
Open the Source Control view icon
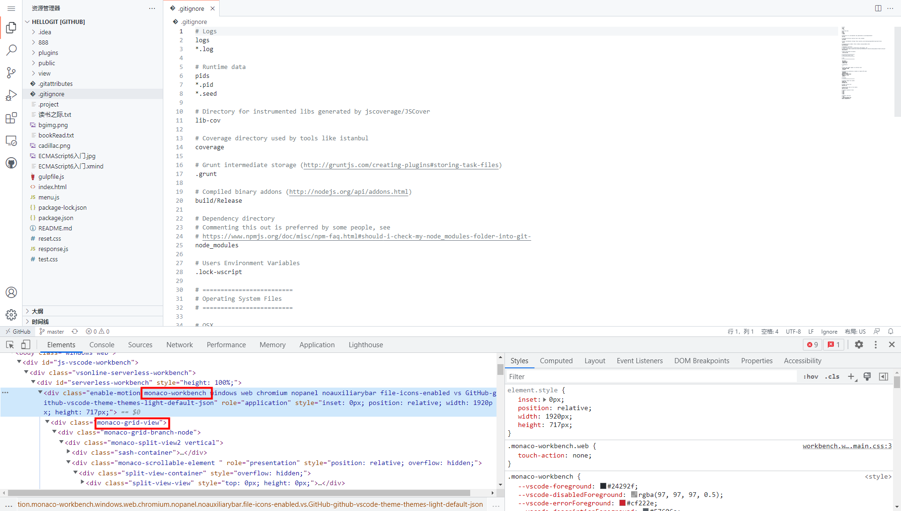click(11, 72)
